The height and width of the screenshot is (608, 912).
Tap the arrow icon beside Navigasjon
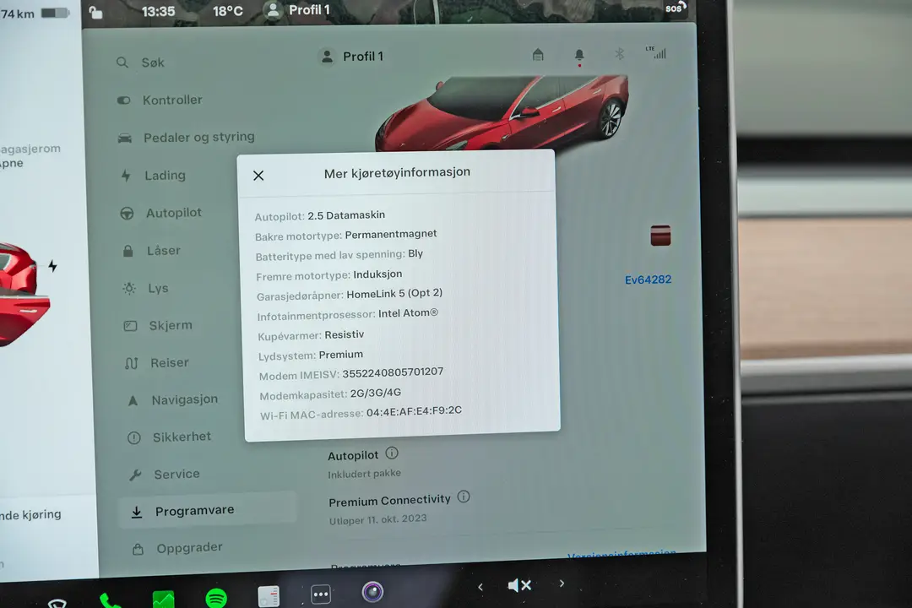pyautogui.click(x=133, y=400)
